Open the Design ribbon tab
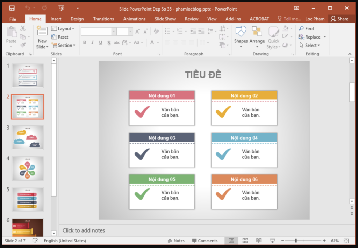Image resolution: width=358 pixels, height=248 pixels. click(x=77, y=19)
